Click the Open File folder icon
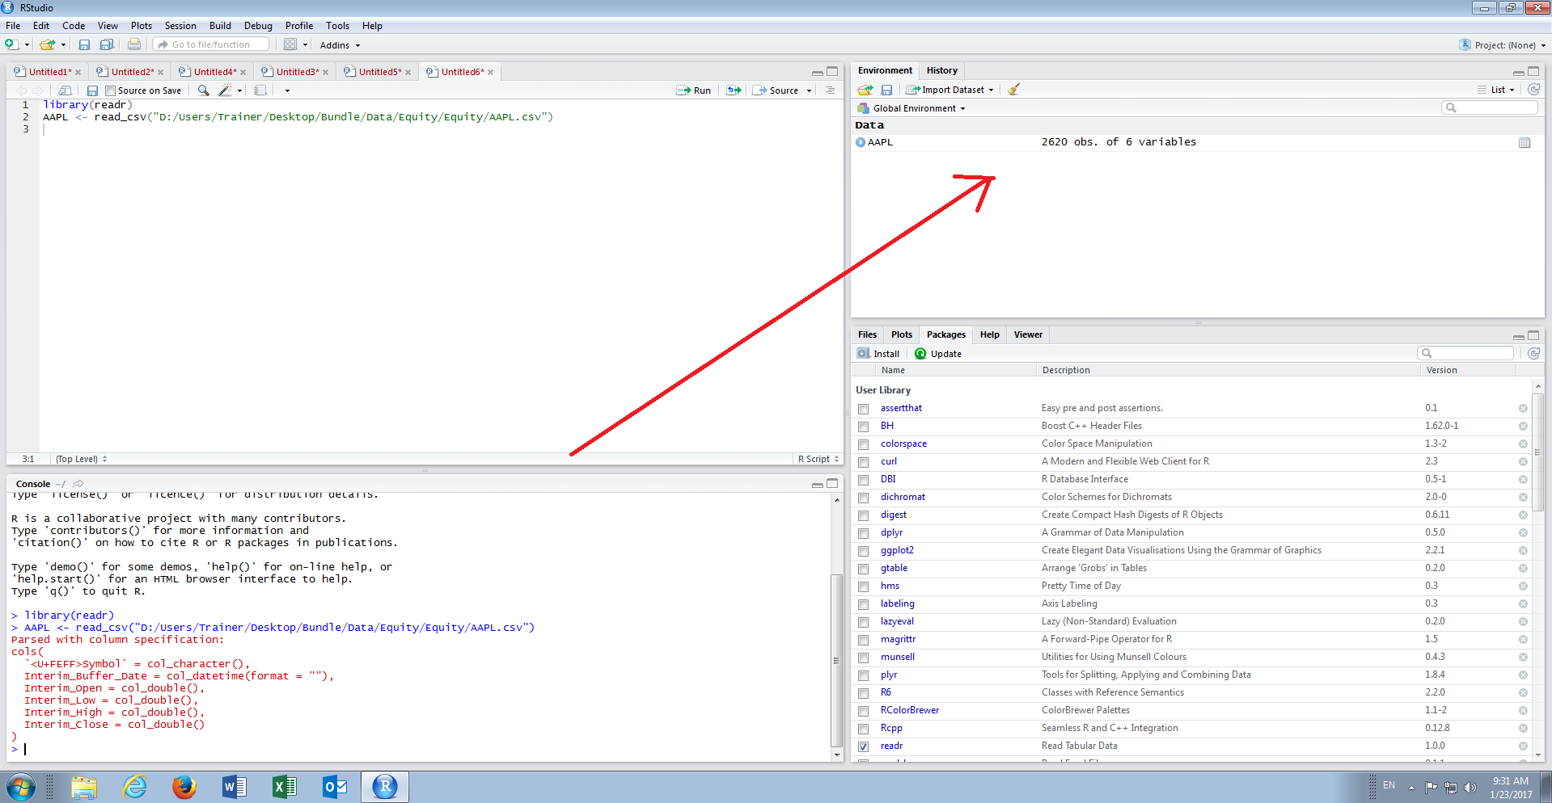Screen dimensions: 1552x803 click(47, 44)
